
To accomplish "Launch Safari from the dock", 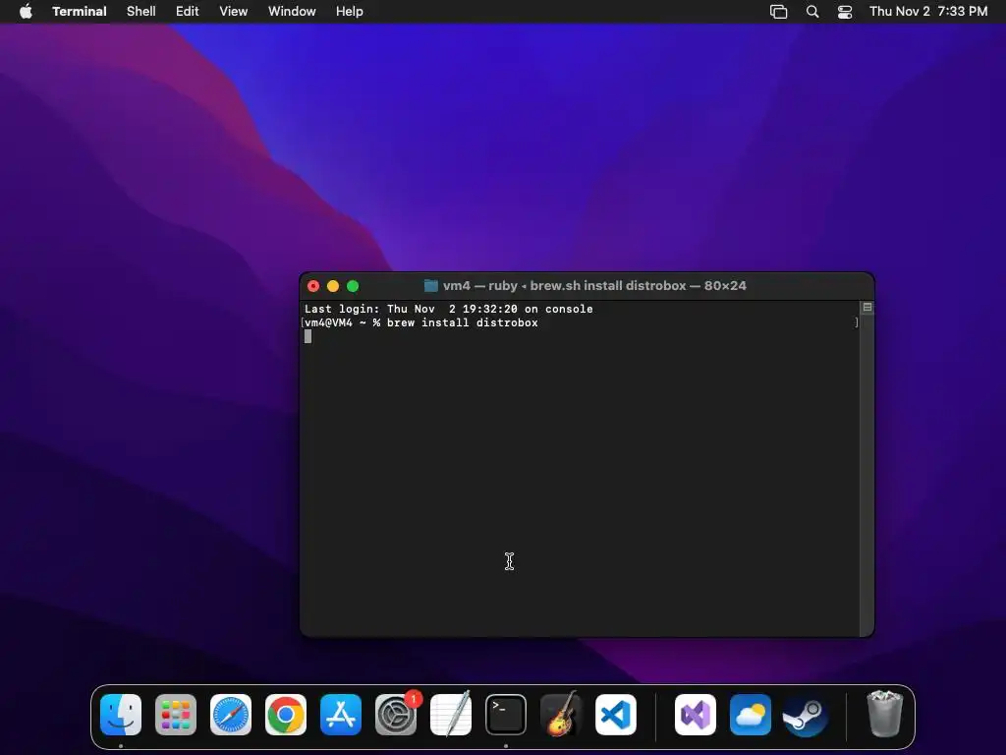I will 231,715.
